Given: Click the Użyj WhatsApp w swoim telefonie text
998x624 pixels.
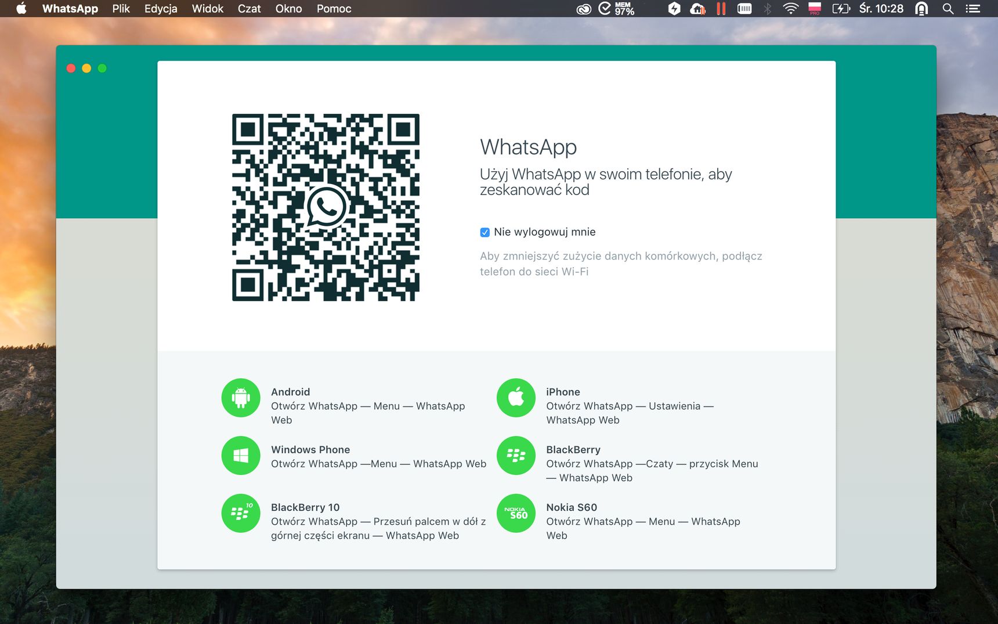Looking at the screenshot, I should tap(606, 182).
